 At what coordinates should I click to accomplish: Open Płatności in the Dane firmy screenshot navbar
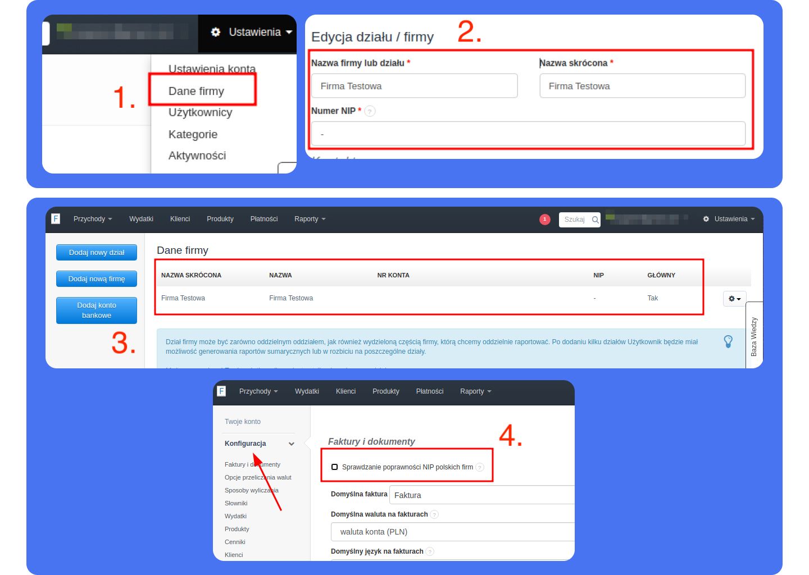264,219
